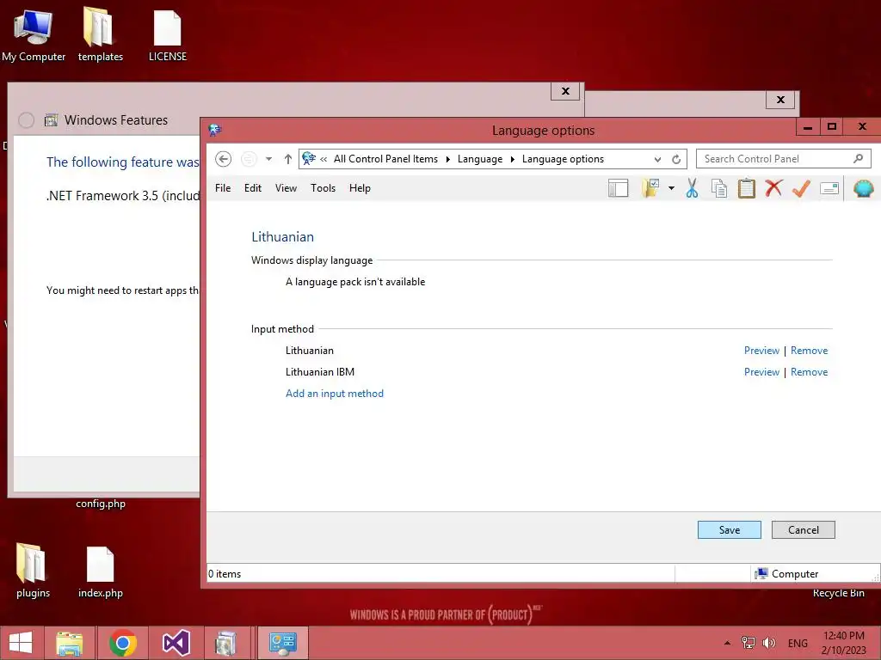881x660 pixels.
Task: Click the preview pane layout toolbar icon
Action: click(x=618, y=188)
